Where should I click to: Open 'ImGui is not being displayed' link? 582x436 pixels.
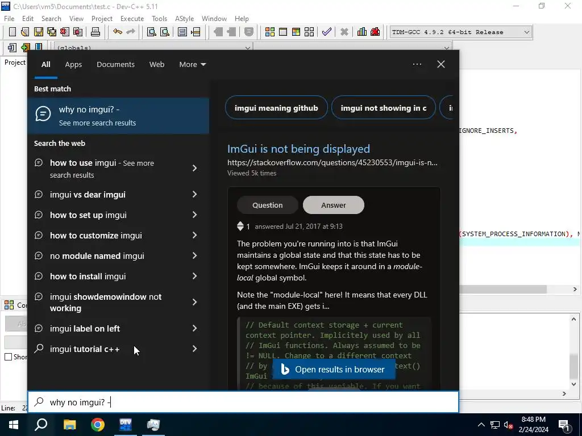tap(298, 149)
